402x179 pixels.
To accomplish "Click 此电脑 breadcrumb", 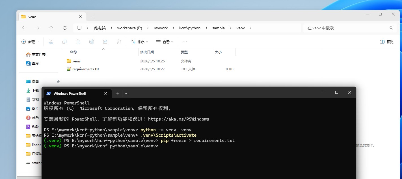I will coord(100,28).
